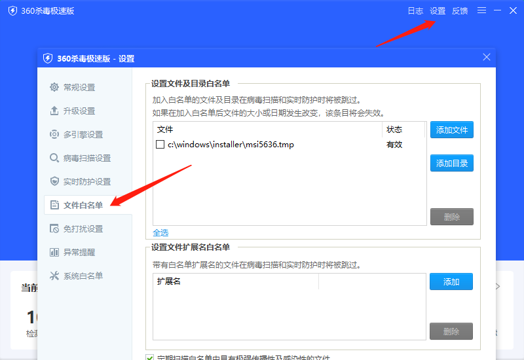Image resolution: width=524 pixels, height=360 pixels.
Task: Click the document icon beside 文件白名单
Action: 54,205
